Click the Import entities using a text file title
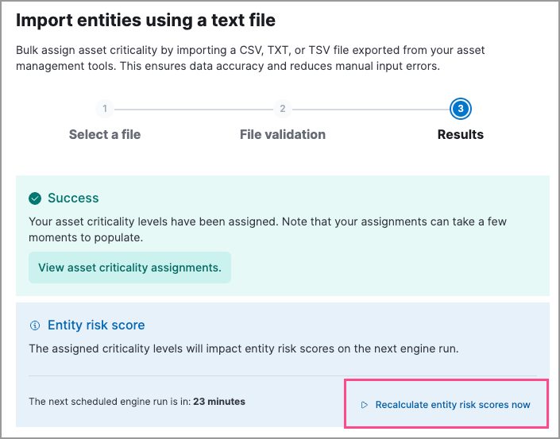This screenshot has width=560, height=439. pos(146,18)
